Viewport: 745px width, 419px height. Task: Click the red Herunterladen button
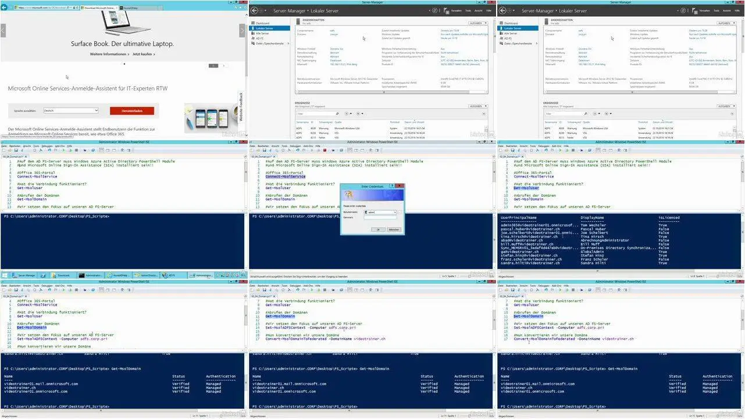coord(132,111)
